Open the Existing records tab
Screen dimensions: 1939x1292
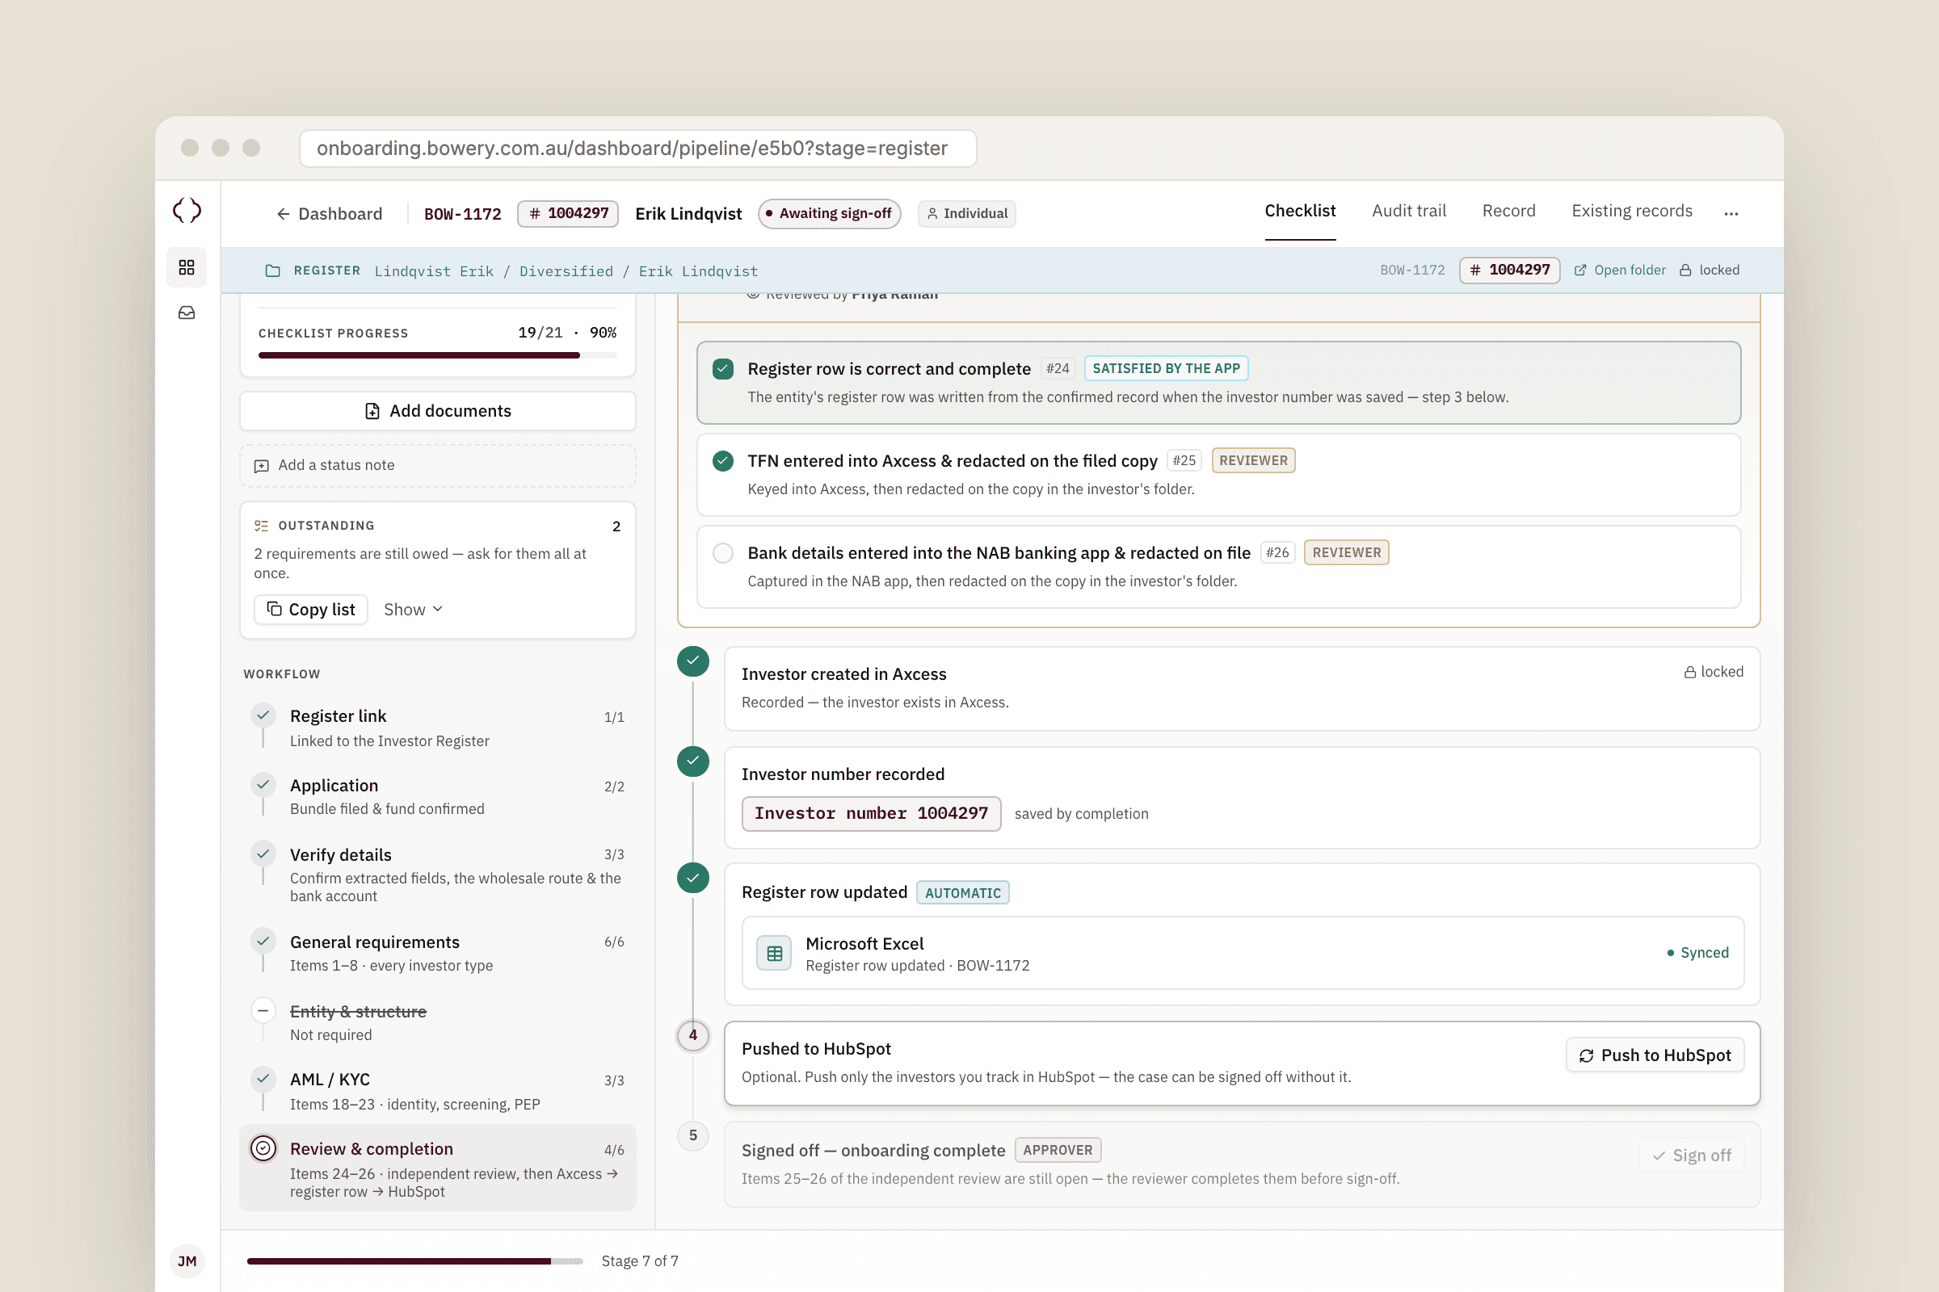(1631, 211)
